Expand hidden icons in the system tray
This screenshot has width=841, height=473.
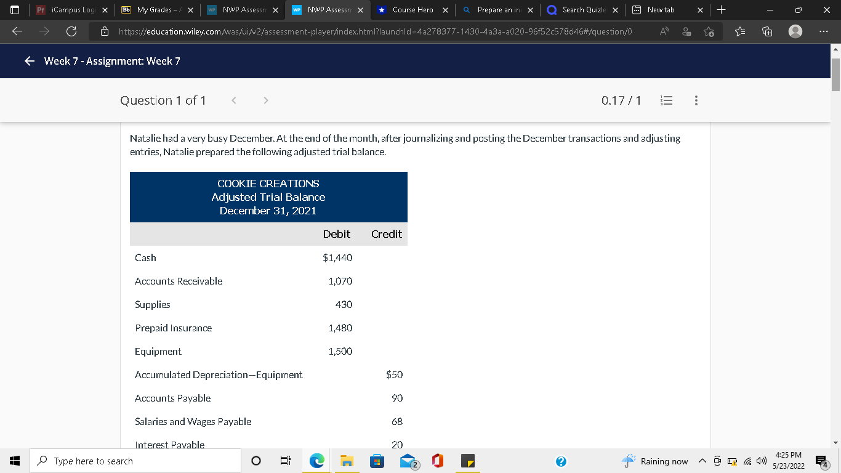coord(702,461)
